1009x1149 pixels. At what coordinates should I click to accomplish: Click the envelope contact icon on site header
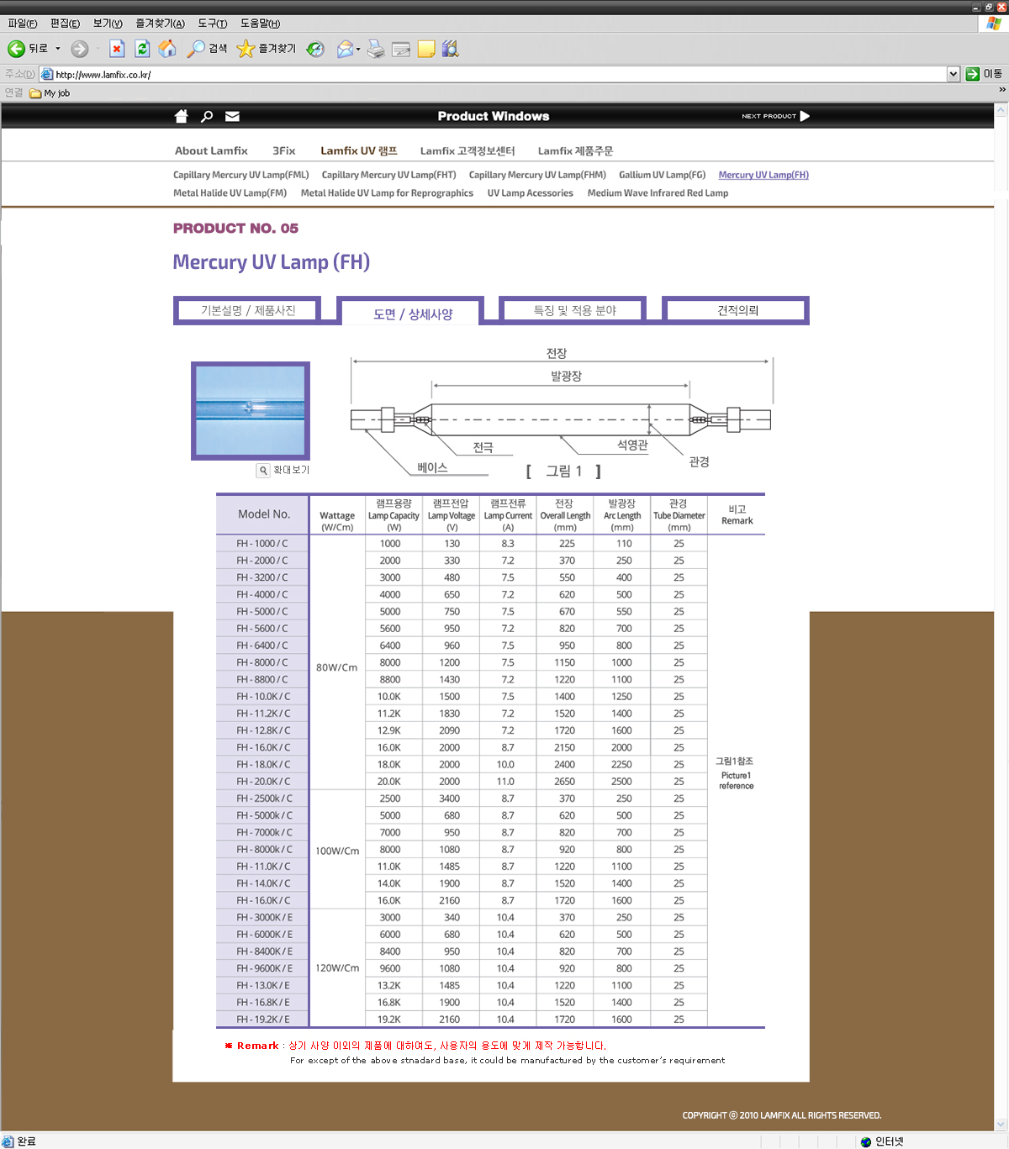233,116
